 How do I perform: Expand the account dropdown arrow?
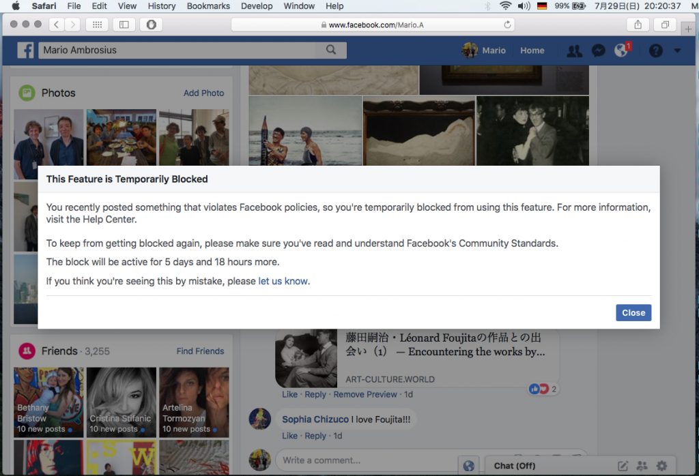(x=677, y=50)
